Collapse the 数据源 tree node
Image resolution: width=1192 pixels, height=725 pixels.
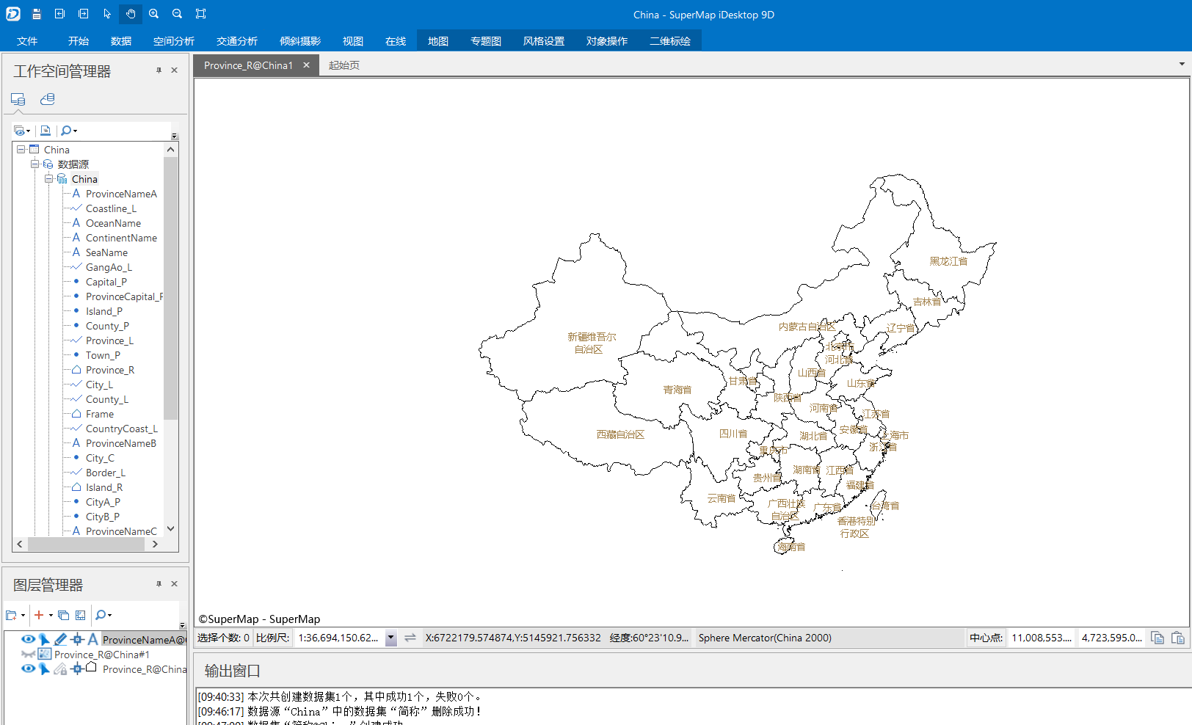coord(34,164)
